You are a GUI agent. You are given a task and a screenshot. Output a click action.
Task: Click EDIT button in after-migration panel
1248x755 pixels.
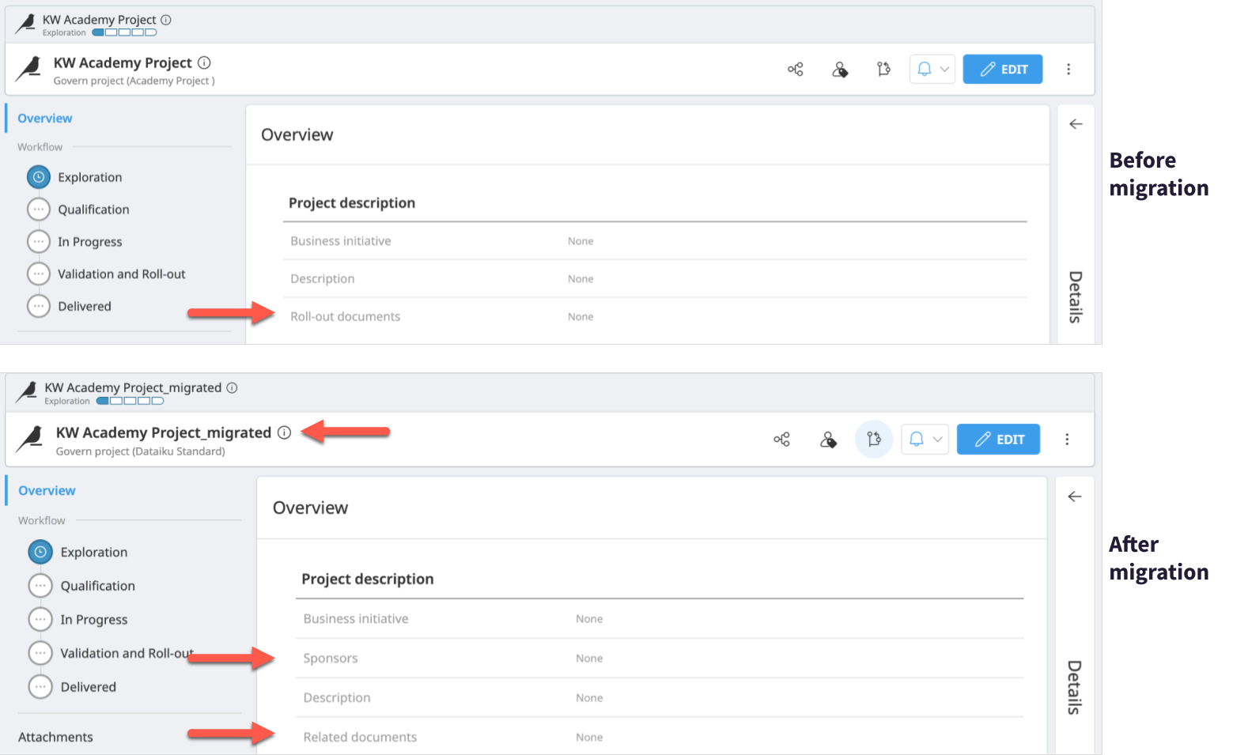point(998,440)
